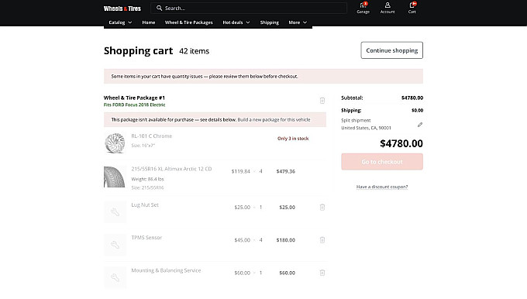Click the Split shipment text
The image size is (527, 299).
coord(356,120)
